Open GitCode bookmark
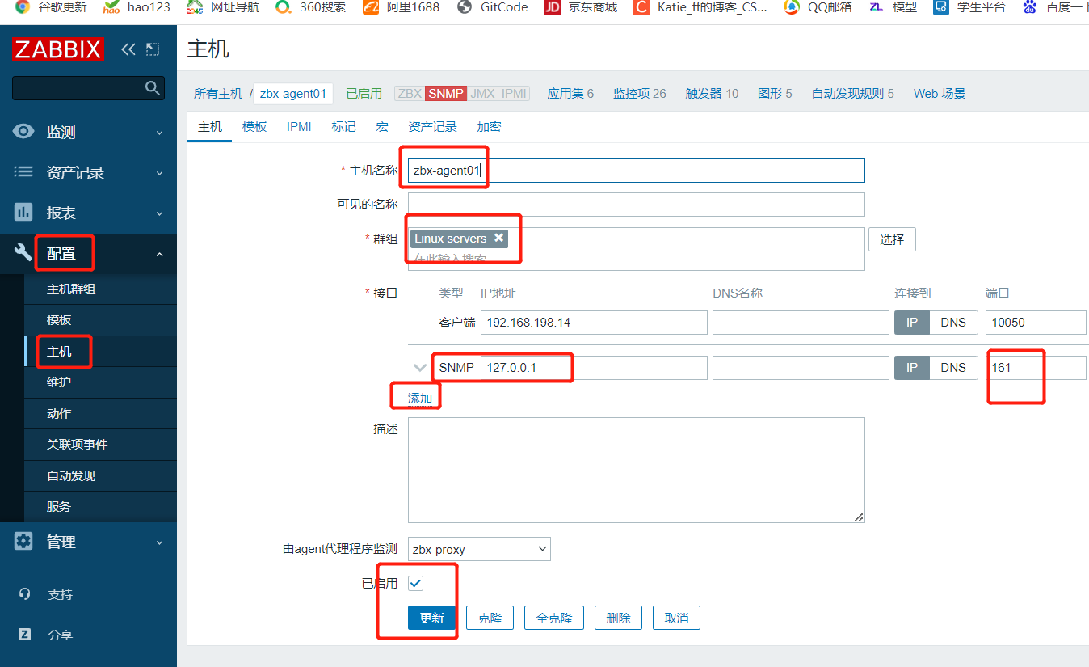1089x667 pixels. click(x=492, y=7)
